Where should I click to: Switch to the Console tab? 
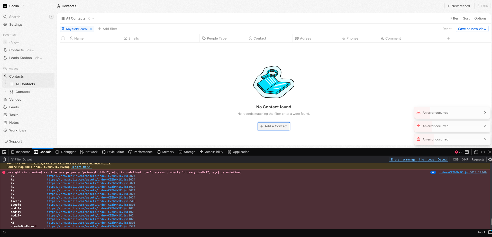43,152
